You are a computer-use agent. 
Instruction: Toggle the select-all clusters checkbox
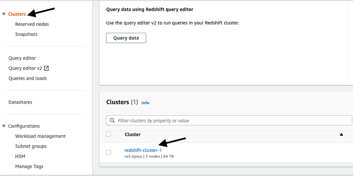(108, 134)
